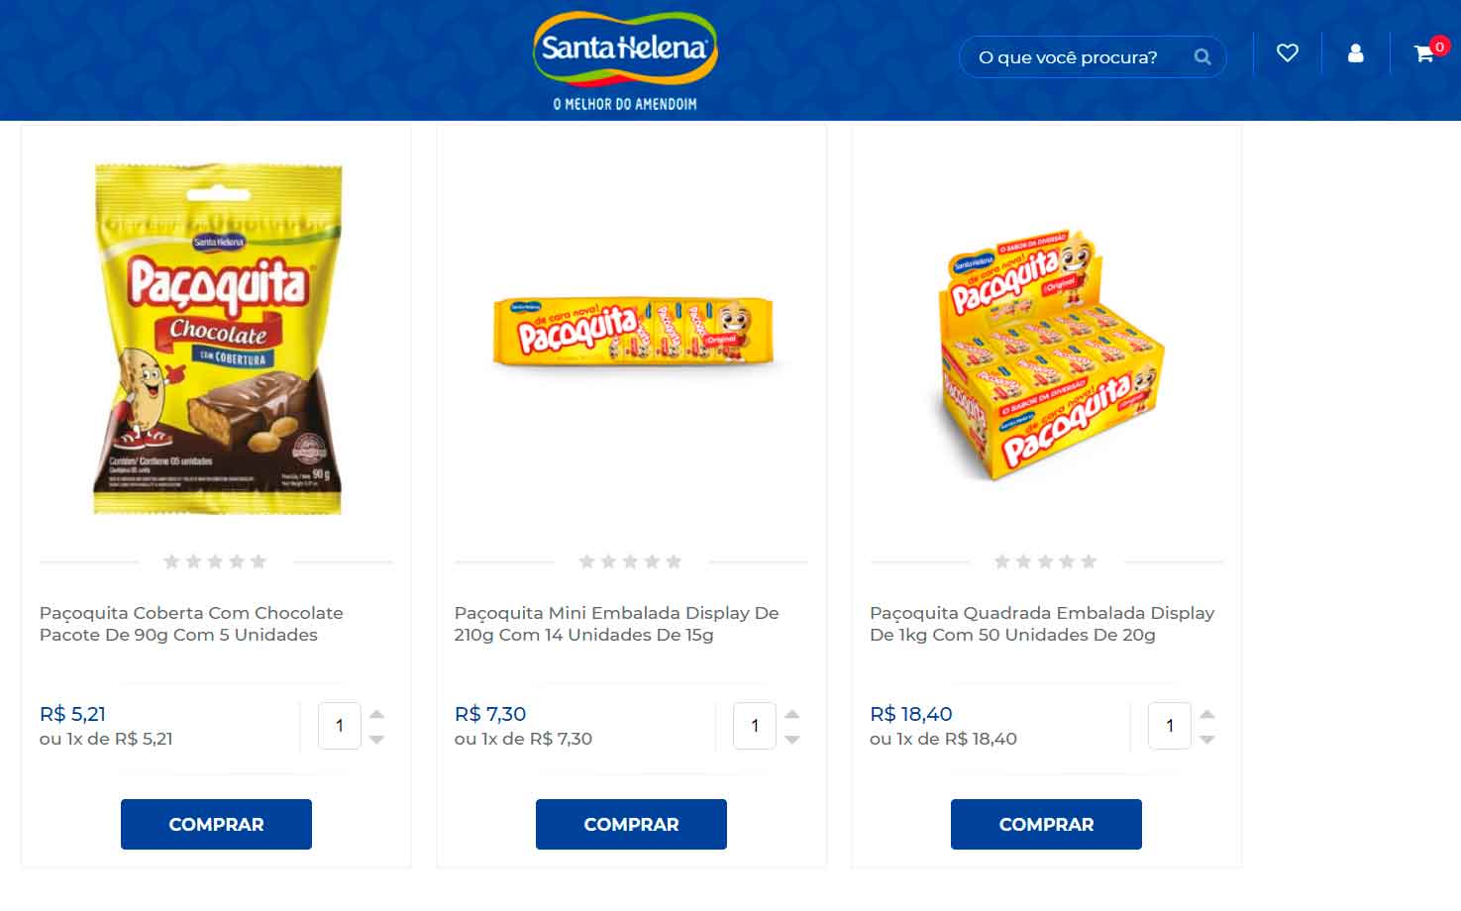Decrease quantity for Paçoquita Mini Embalada
This screenshot has width=1461, height=911.
791,740
